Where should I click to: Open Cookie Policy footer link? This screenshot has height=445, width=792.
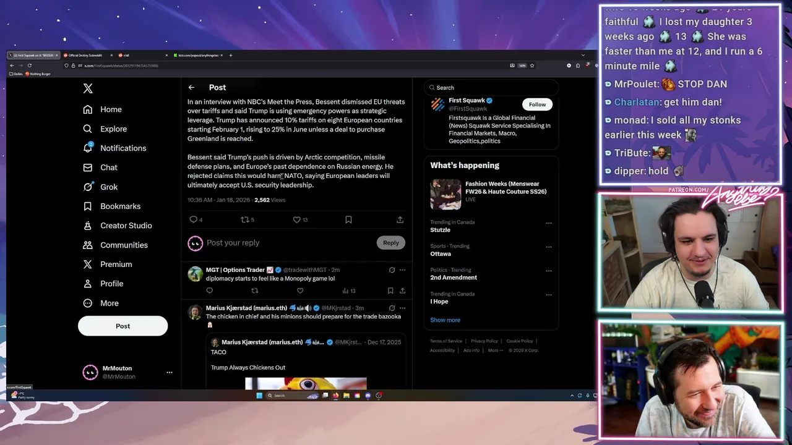click(x=519, y=341)
